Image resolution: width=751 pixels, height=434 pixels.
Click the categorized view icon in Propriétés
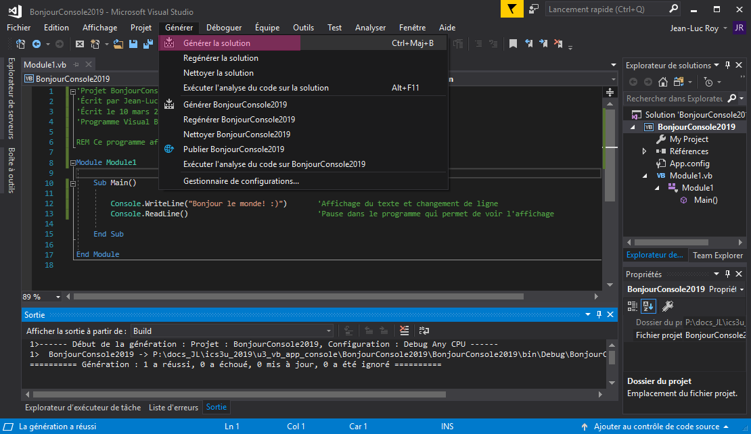[x=632, y=306]
